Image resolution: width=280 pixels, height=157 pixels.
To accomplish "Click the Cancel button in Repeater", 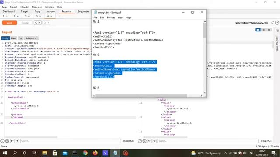I will pyautogui.click(x=25, y=23).
